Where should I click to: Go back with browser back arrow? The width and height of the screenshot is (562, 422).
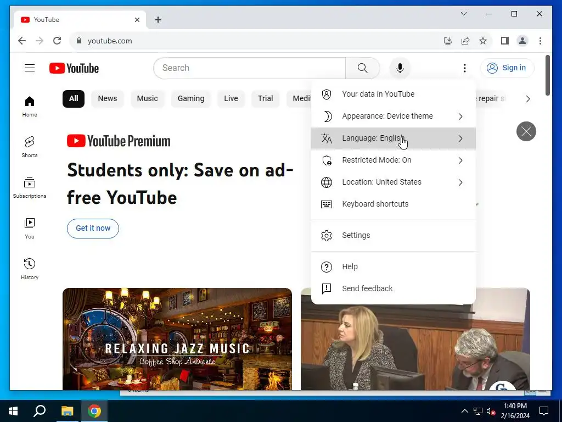point(22,41)
